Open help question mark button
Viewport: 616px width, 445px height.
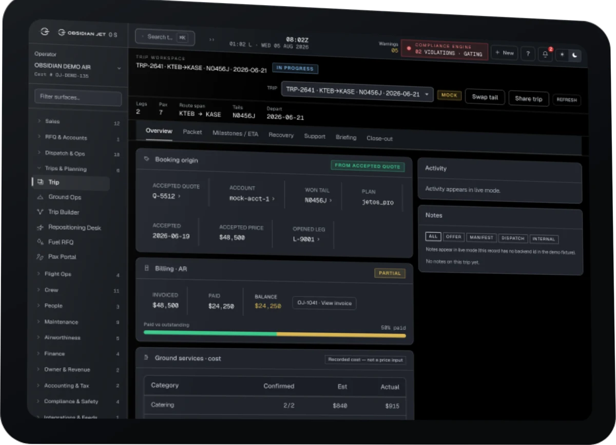point(528,53)
